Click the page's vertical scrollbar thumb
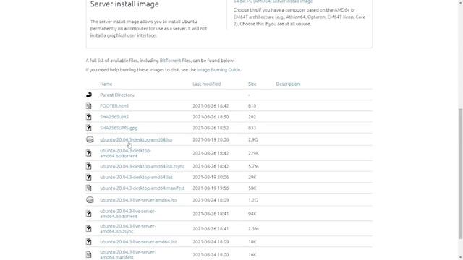The image size is (463, 260). pyautogui.click(x=460, y=173)
